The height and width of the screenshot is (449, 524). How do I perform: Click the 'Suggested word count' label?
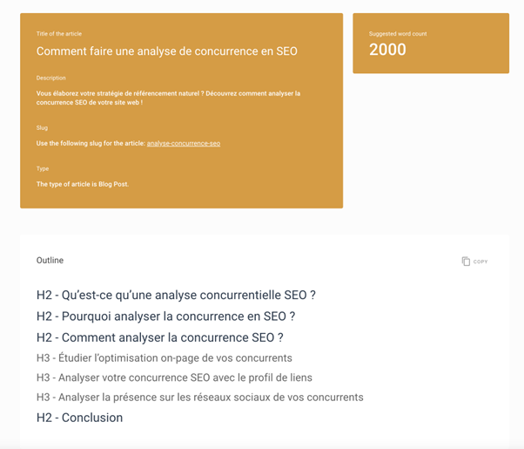click(x=398, y=34)
